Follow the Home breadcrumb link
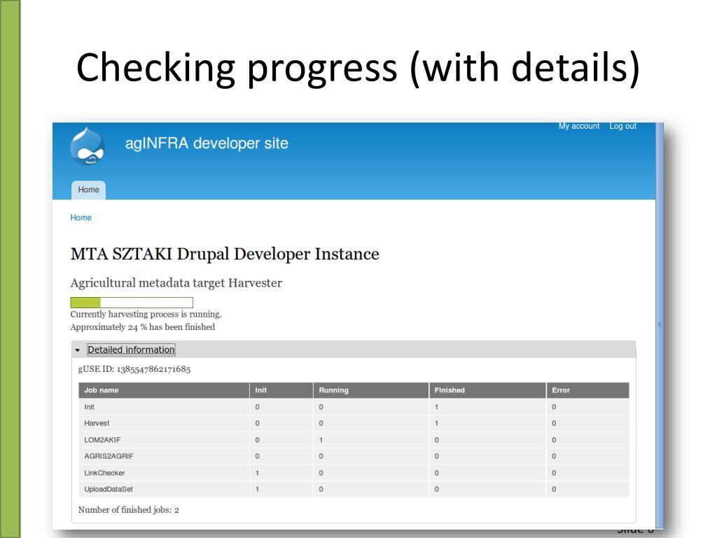 tap(81, 218)
